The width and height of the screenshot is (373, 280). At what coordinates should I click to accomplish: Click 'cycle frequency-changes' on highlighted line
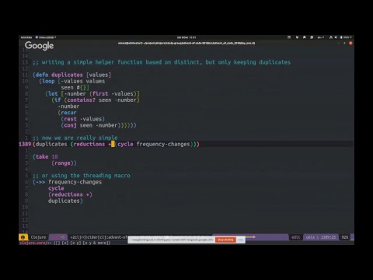(x=154, y=144)
